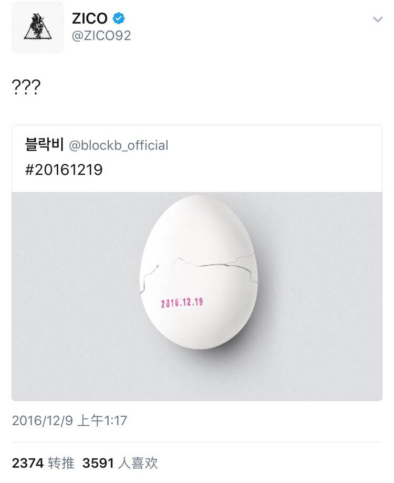This screenshot has width=394, height=483.
Task: Open the ZICO display name link
Action: (89, 19)
